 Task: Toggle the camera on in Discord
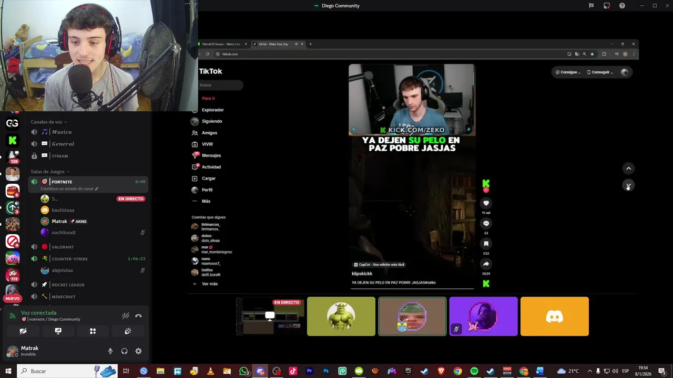point(23,331)
